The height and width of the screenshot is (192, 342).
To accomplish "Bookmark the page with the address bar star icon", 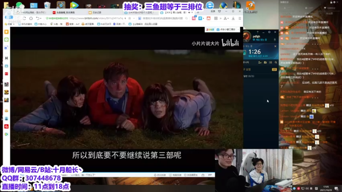I will (x=130, y=18).
